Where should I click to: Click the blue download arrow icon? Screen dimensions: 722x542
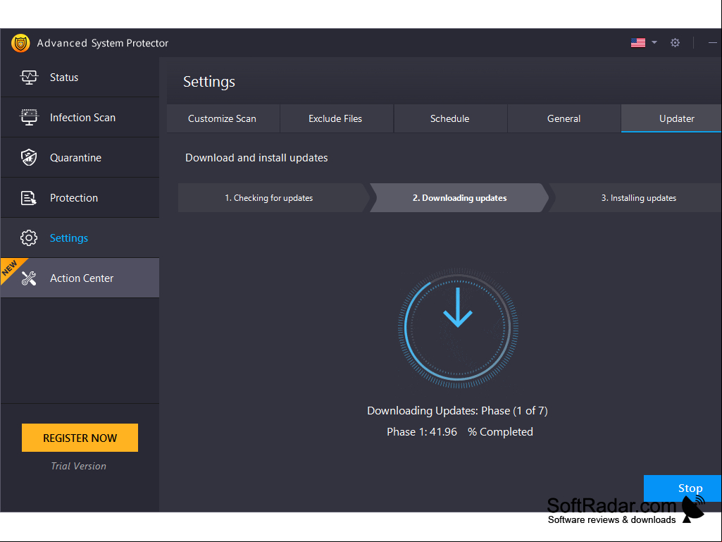(458, 307)
